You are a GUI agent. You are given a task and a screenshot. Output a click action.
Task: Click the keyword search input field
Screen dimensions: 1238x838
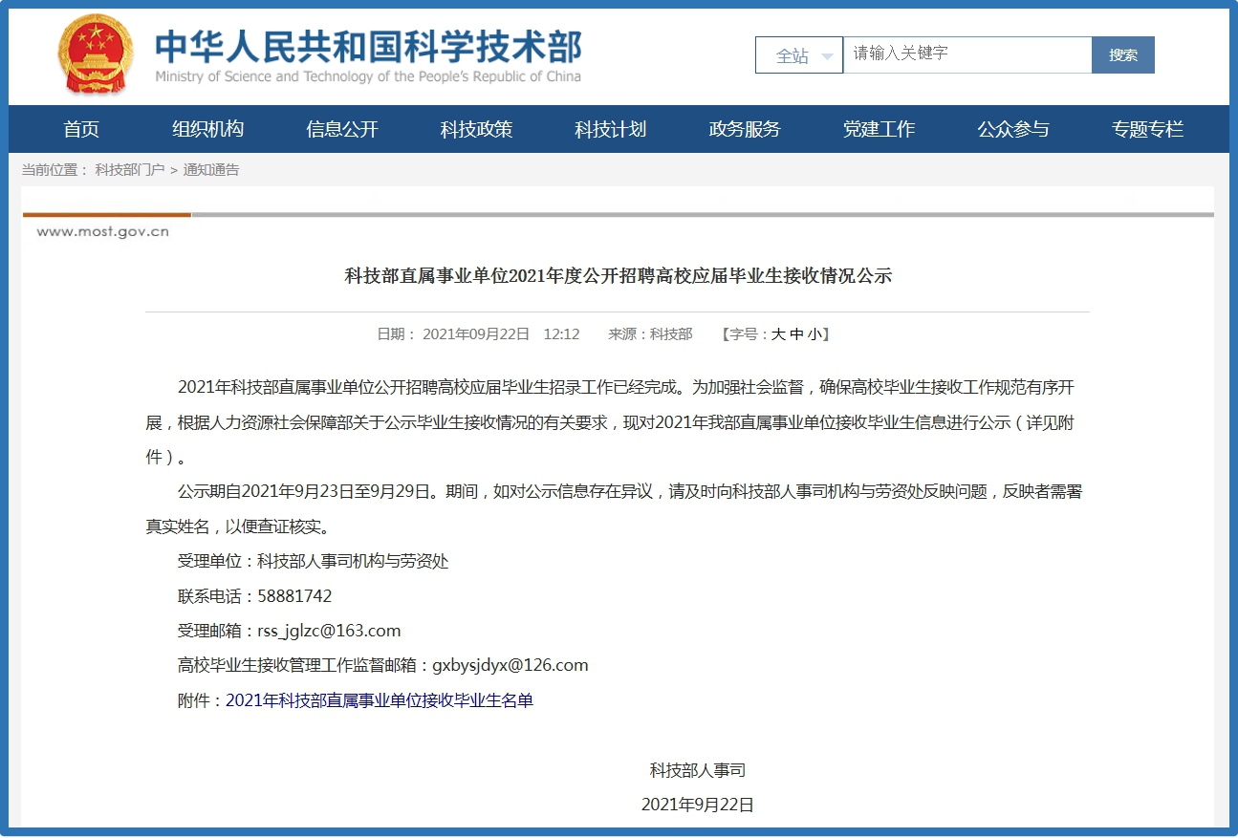pyautogui.click(x=967, y=54)
